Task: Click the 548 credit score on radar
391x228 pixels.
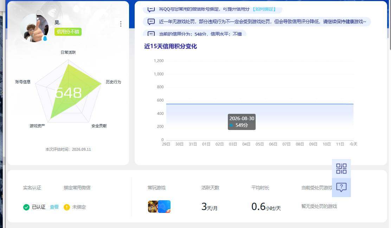Action: (x=68, y=93)
